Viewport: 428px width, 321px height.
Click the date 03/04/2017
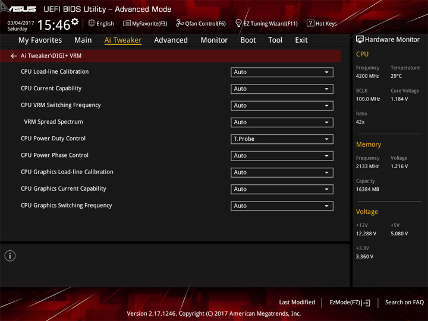click(21, 23)
